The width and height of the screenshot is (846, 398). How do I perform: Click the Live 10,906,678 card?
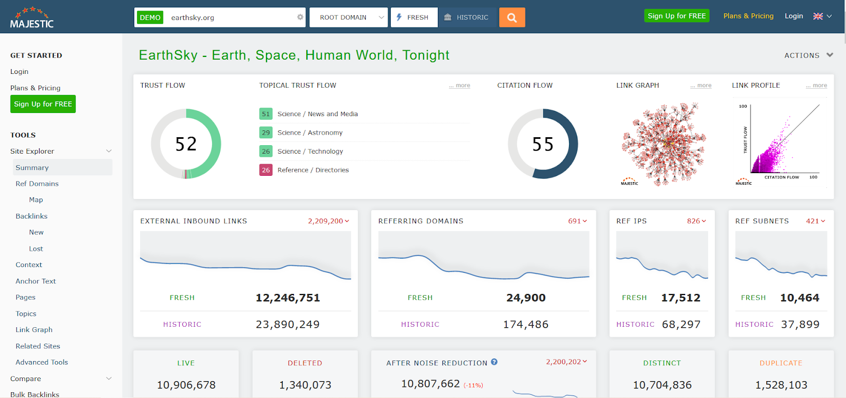click(186, 374)
